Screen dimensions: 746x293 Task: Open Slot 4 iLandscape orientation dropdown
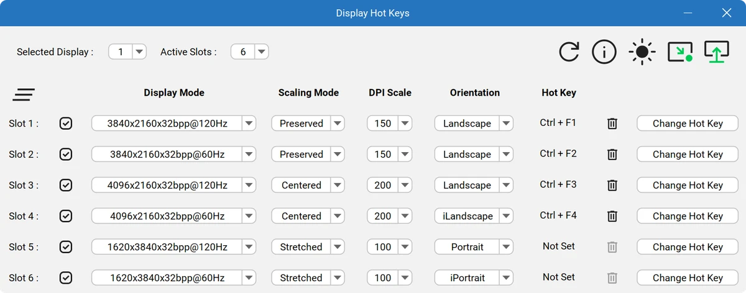pos(474,216)
